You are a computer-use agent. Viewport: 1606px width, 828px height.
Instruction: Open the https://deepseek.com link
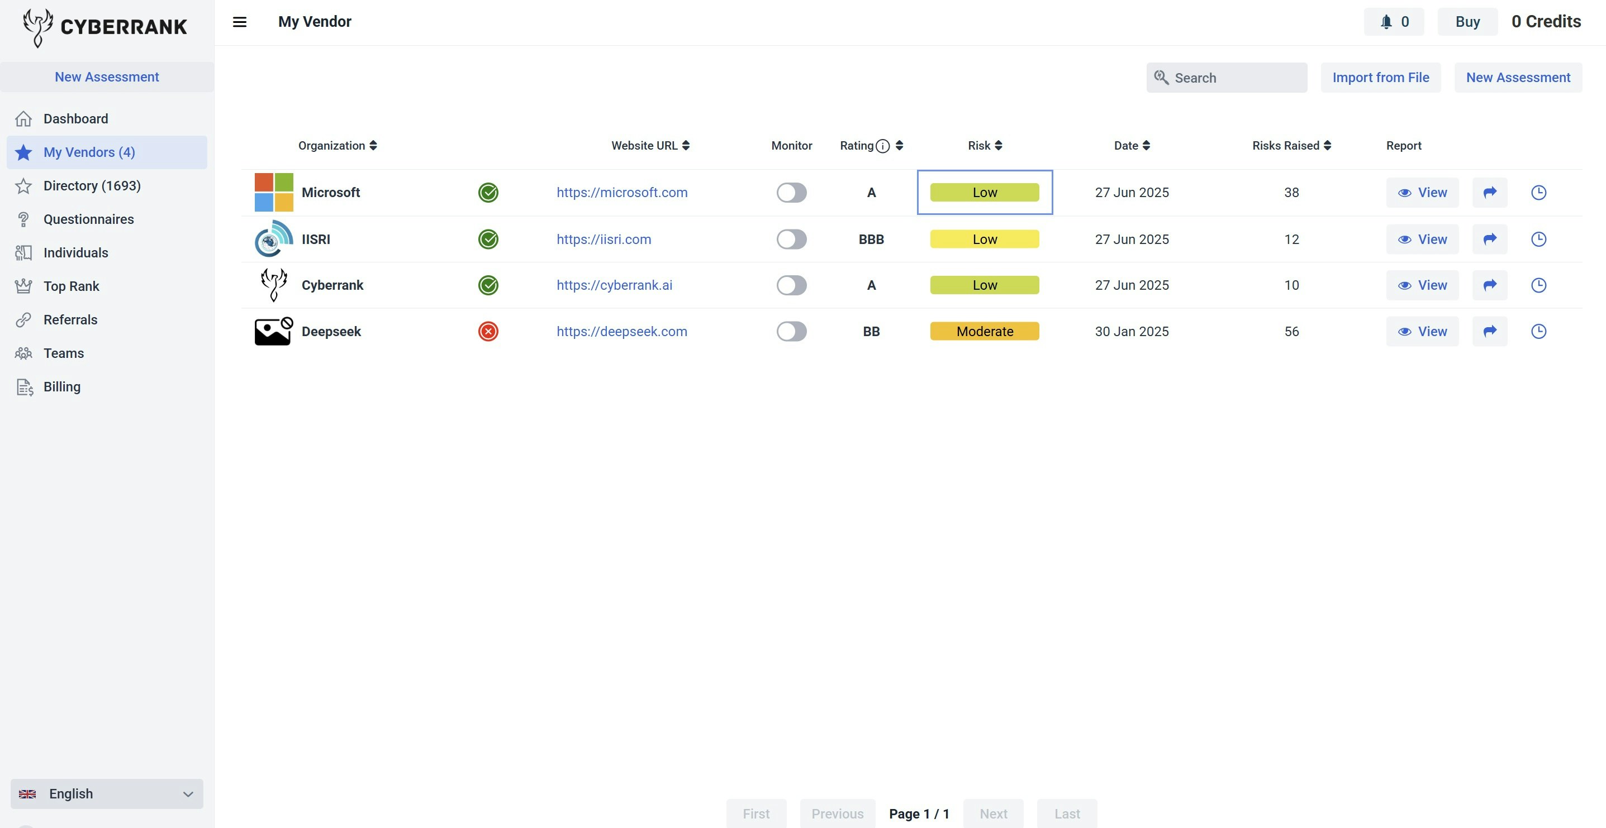pos(621,332)
